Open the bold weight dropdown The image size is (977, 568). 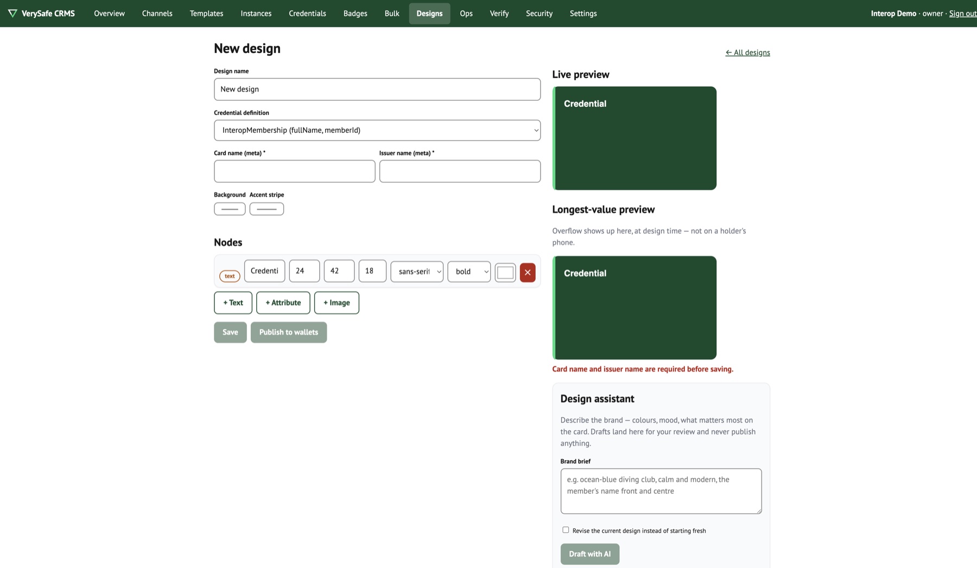469,272
